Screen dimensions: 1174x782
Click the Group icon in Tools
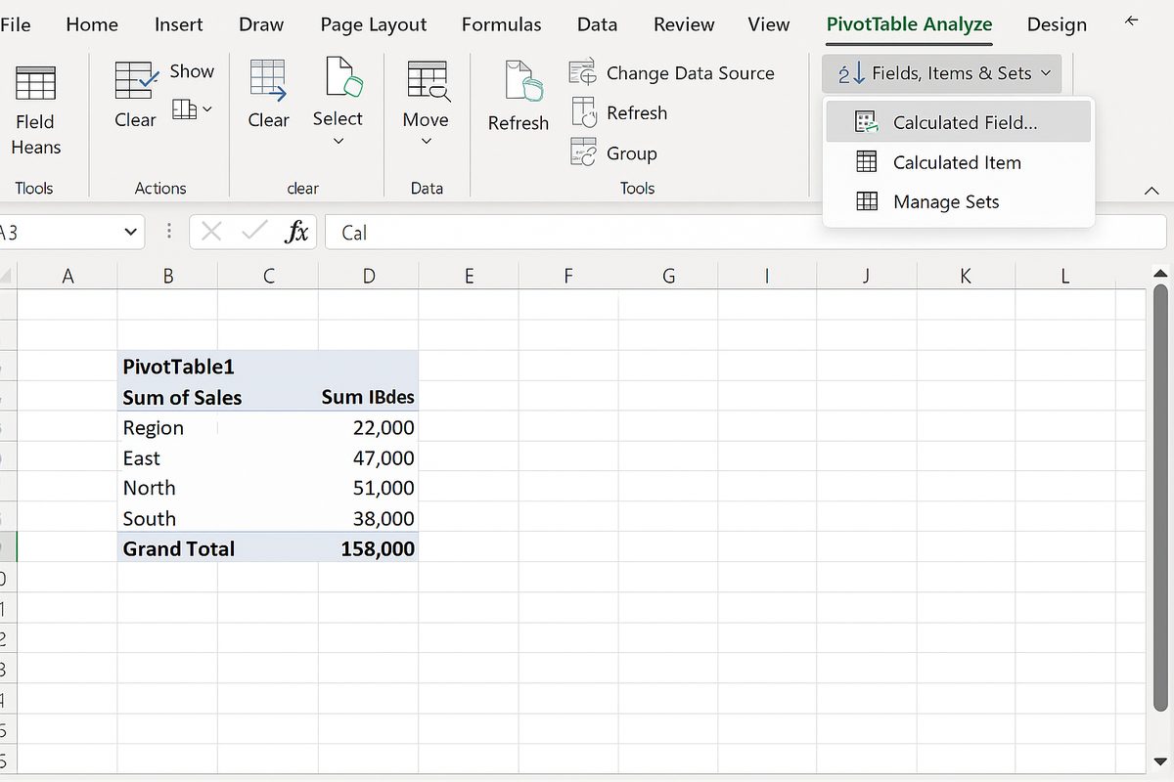[x=584, y=152]
